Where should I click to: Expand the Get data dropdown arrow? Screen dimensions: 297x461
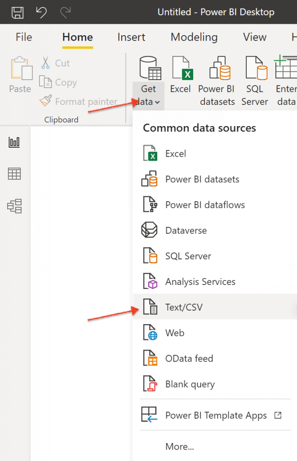point(157,102)
